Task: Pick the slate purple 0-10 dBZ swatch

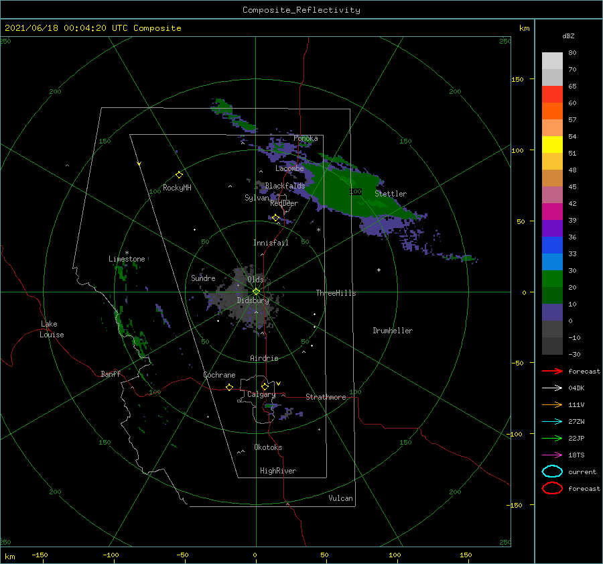Action: [552, 313]
